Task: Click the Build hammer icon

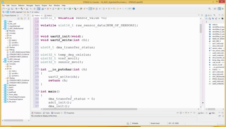Action: pyautogui.click(x=22, y=9)
